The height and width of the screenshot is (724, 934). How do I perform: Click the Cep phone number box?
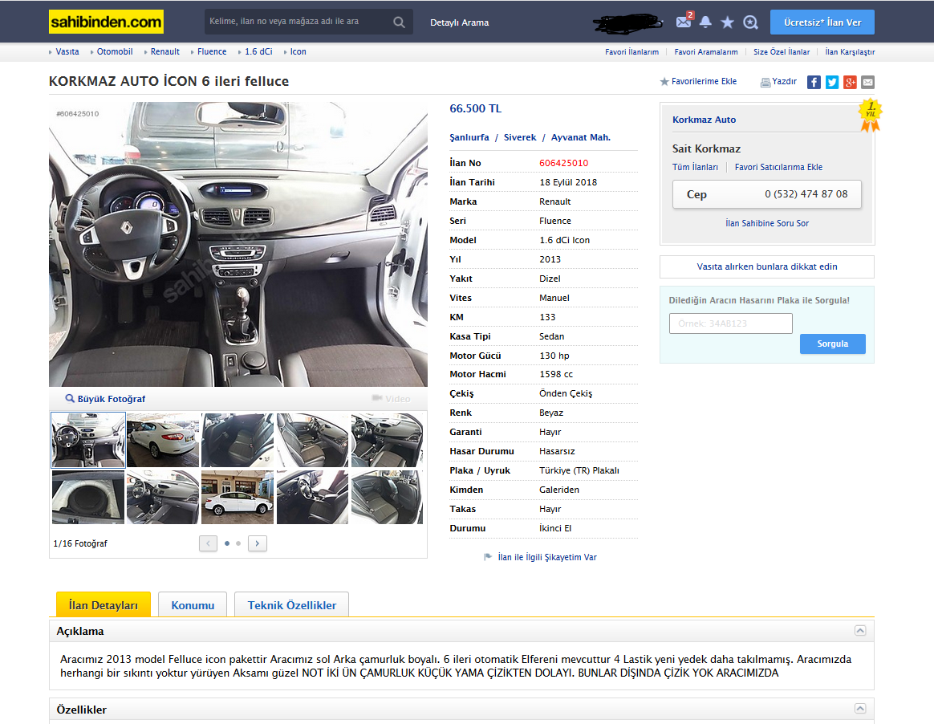coord(766,194)
